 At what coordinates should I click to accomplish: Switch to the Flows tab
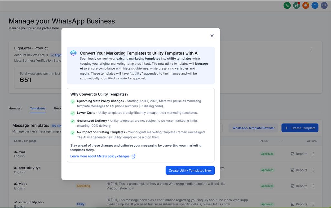[x=58, y=109]
